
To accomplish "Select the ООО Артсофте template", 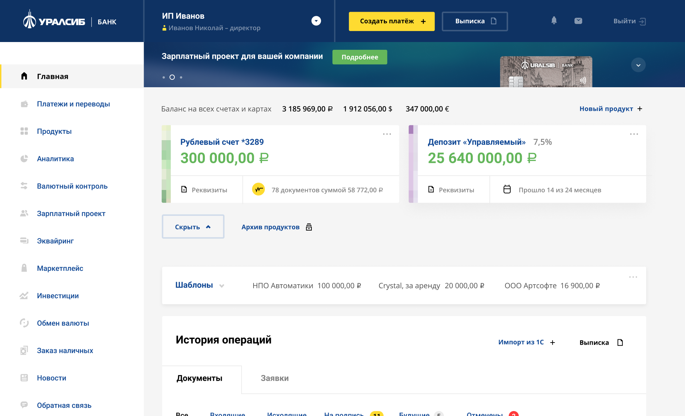I will point(552,285).
